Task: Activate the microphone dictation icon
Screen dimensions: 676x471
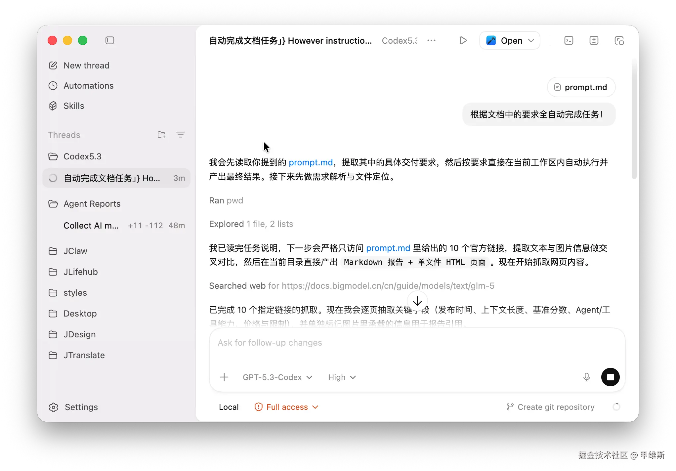Action: pyautogui.click(x=586, y=377)
